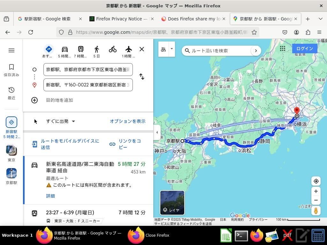Reload the current page
327x245 pixels.
31,32
